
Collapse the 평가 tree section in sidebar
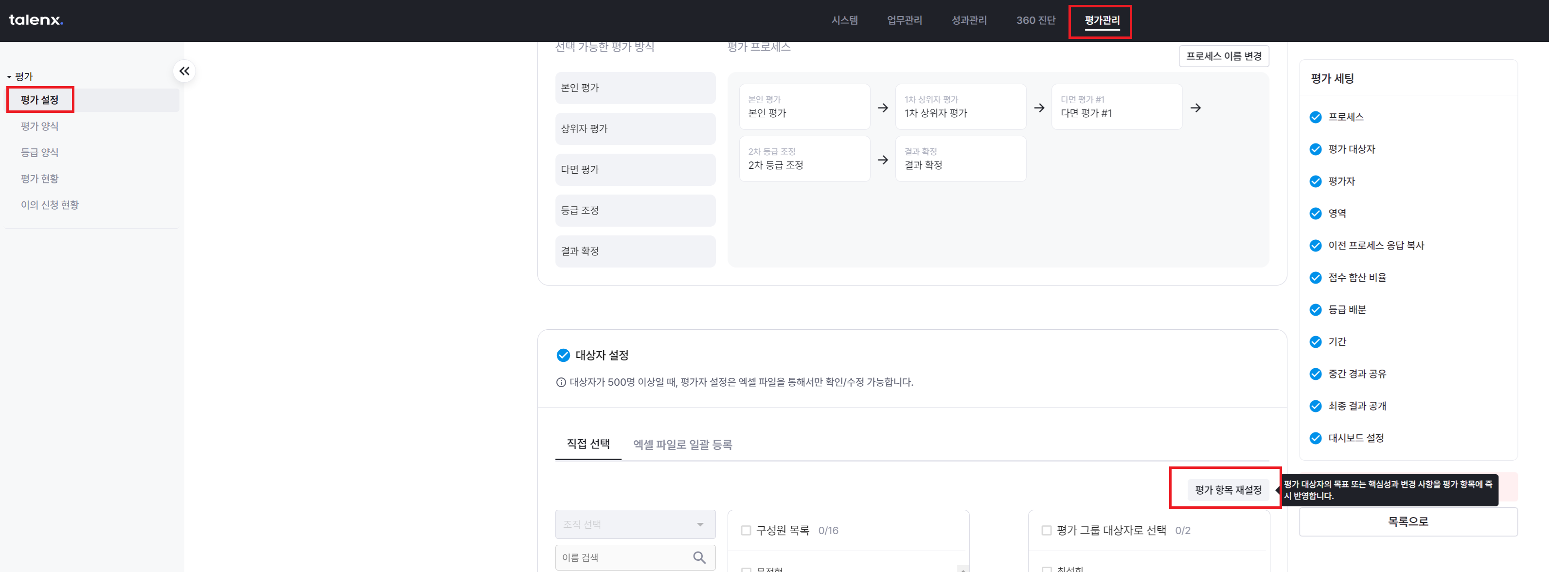pyautogui.click(x=9, y=77)
